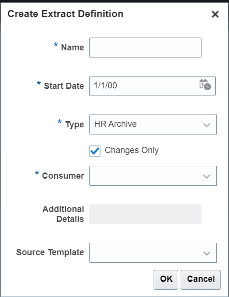Viewport: 229px width, 297px height.
Task: Open the empty Consumer combo box
Action: 153,176
